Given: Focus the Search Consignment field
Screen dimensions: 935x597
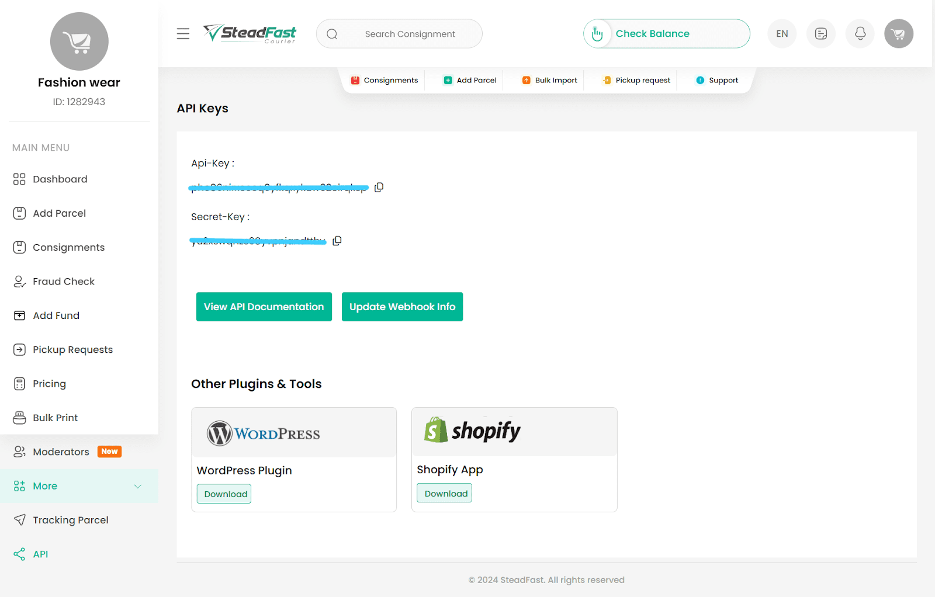Looking at the screenshot, I should click(x=399, y=34).
